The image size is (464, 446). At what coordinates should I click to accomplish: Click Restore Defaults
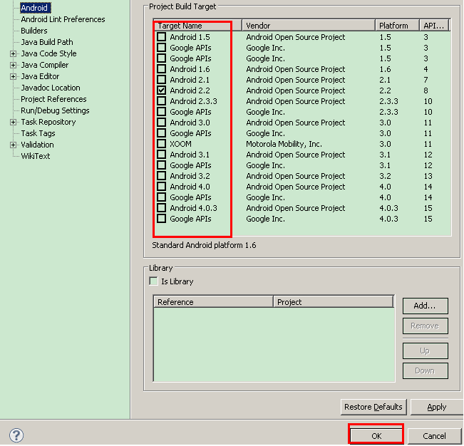coord(373,407)
